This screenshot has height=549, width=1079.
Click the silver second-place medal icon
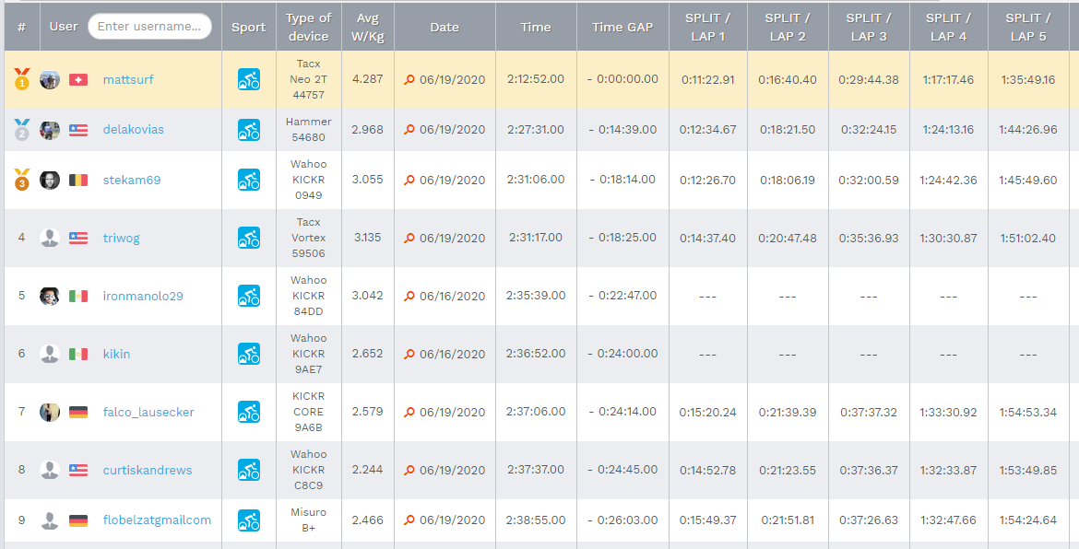click(22, 129)
